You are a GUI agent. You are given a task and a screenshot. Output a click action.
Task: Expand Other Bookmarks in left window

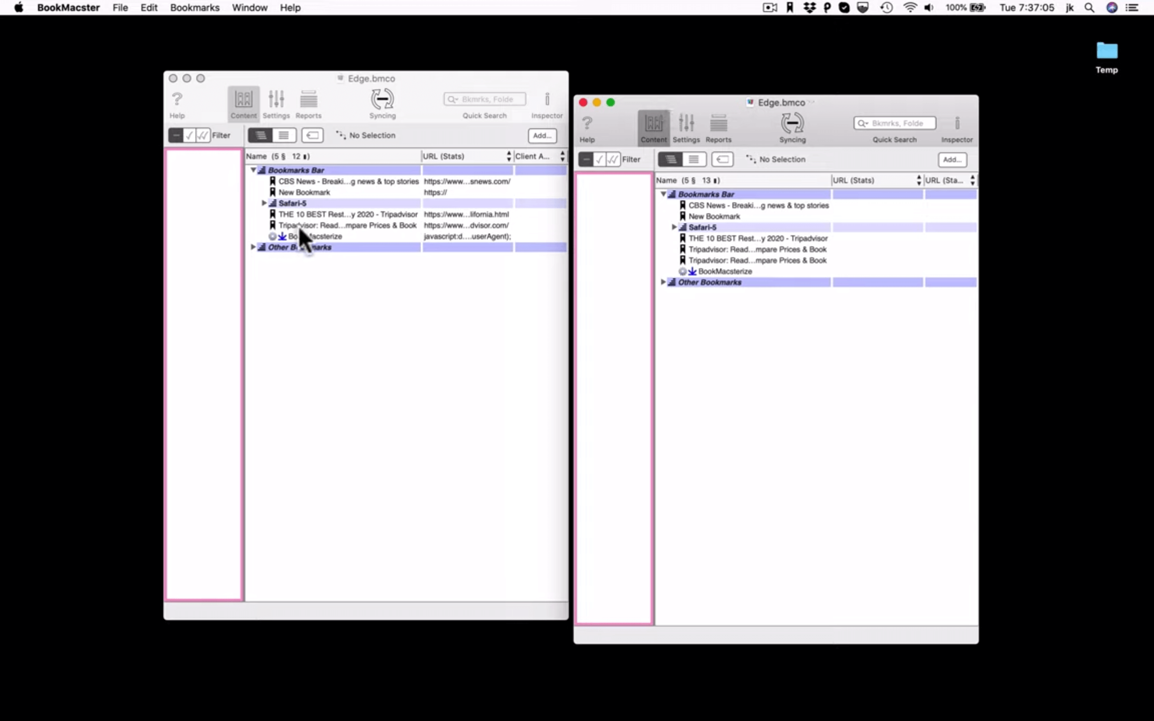click(253, 247)
